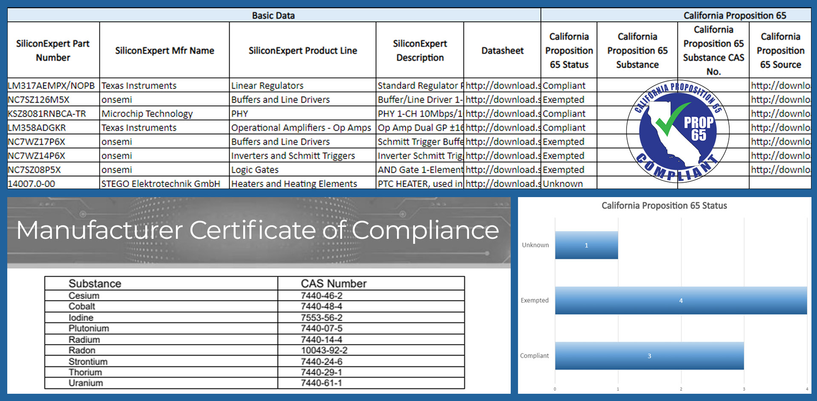Click 'SiliconExpert Description' column header
The image size is (817, 401).
tap(420, 50)
